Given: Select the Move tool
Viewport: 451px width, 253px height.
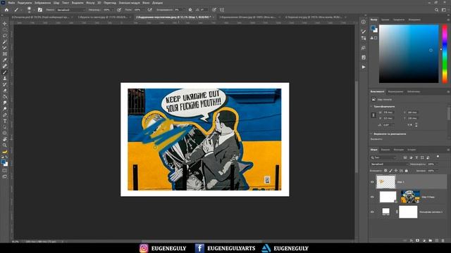Looking at the screenshot, I should [5, 23].
